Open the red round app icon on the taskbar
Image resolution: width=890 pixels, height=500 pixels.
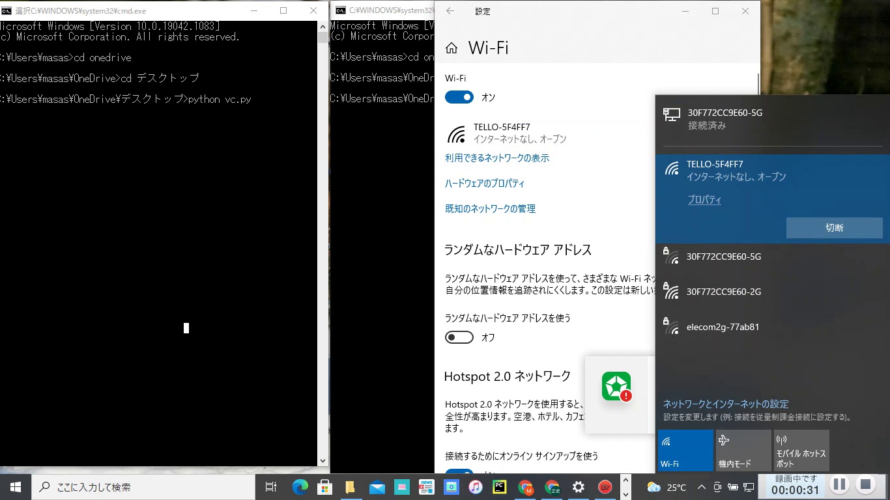[x=605, y=487]
